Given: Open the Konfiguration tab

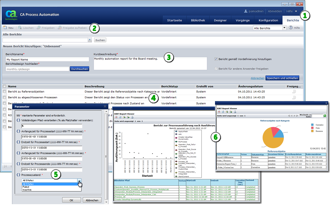Looking at the screenshot, I should 268,20.
